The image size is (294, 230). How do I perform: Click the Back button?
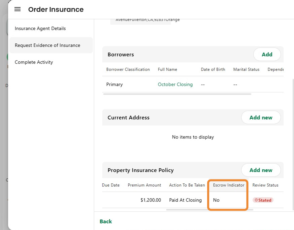pyautogui.click(x=106, y=222)
